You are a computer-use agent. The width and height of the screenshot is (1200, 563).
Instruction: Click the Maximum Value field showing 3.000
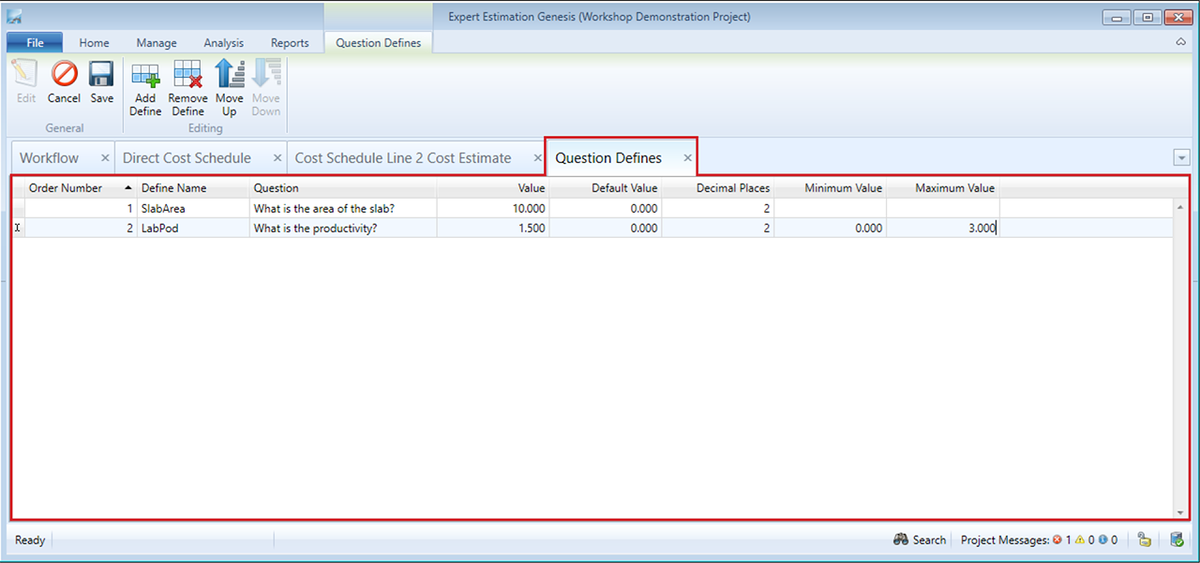pyautogui.click(x=942, y=228)
